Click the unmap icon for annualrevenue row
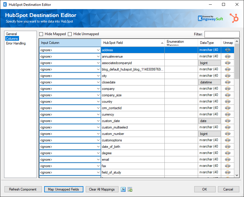Viewport: 244px width, 197px height. click(x=228, y=56)
